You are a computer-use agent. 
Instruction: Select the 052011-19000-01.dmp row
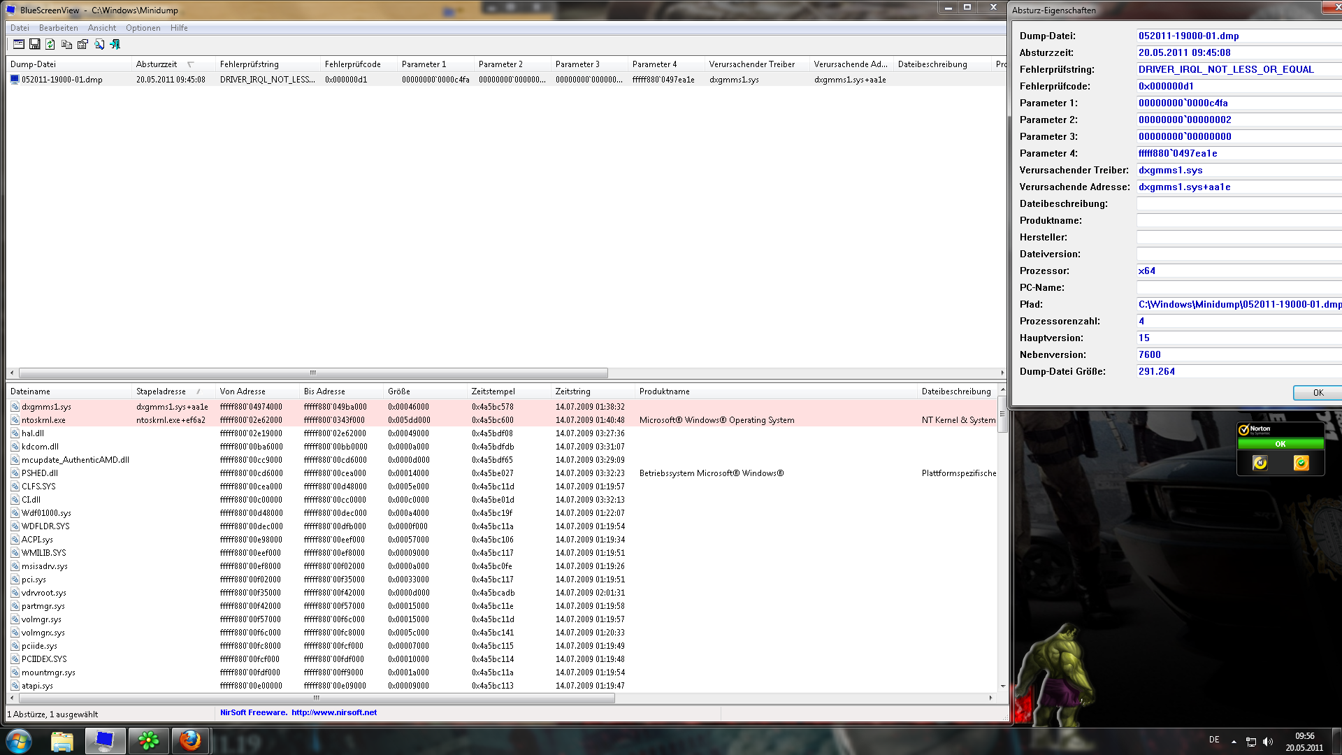point(62,80)
